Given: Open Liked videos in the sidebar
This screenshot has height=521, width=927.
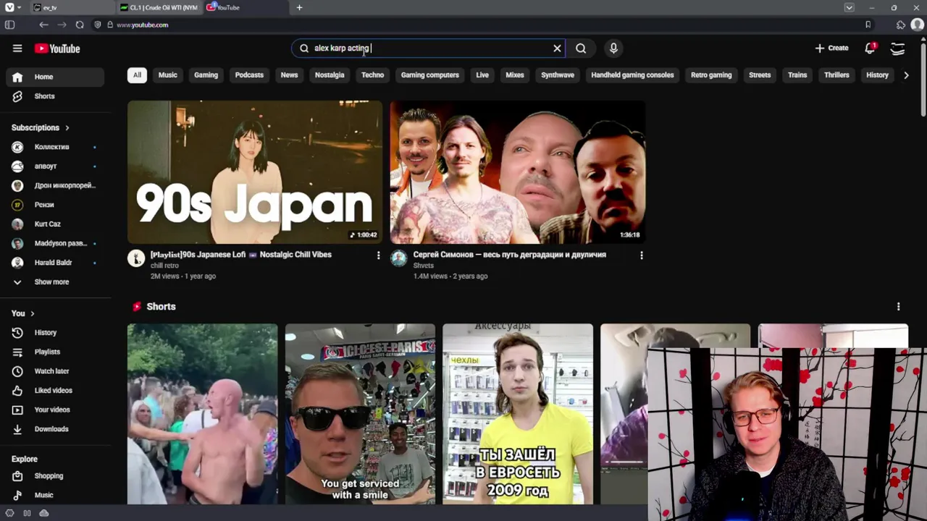Looking at the screenshot, I should 55,391.
